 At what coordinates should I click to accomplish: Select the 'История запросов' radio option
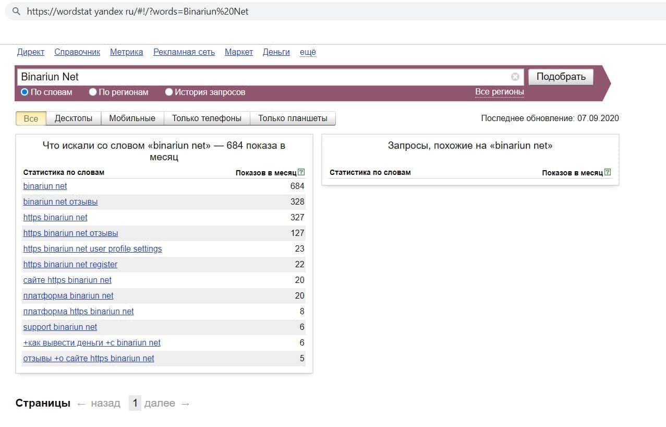169,92
